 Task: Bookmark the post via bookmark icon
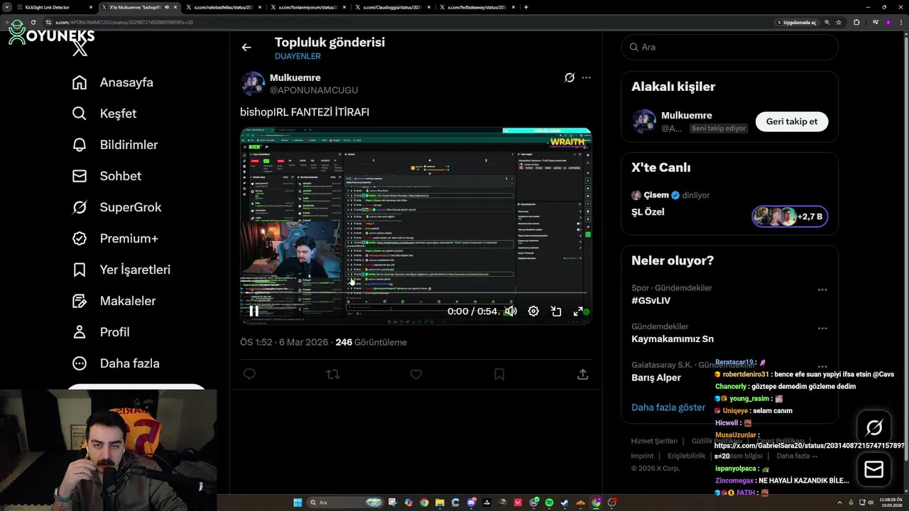click(x=499, y=374)
